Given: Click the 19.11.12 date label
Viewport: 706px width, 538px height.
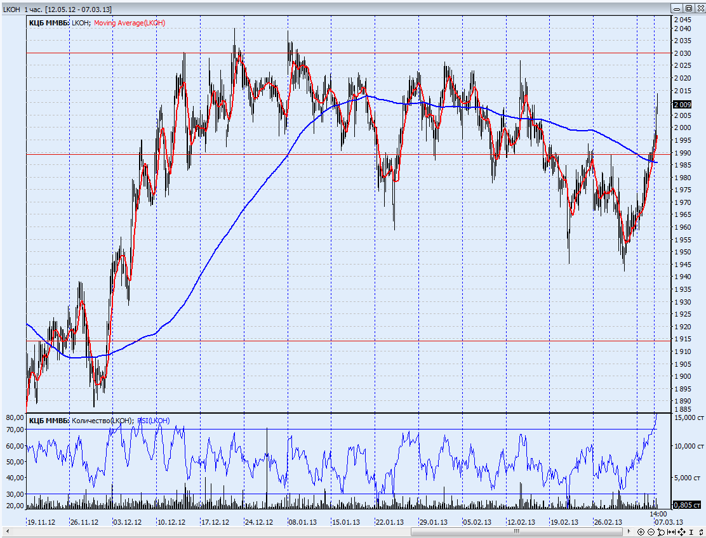Looking at the screenshot, I should point(41,522).
